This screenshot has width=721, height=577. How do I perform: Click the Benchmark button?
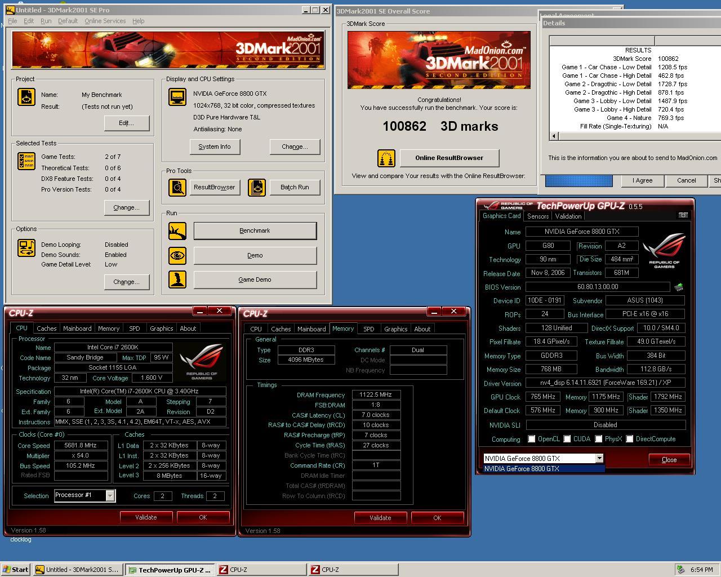(255, 230)
